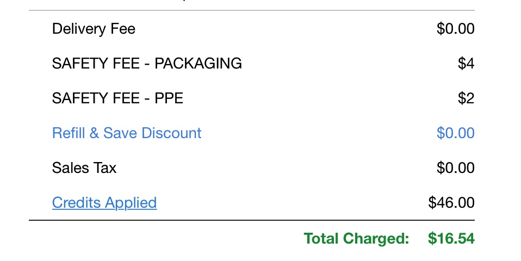The width and height of the screenshot is (521, 261).
Task: Click the $16.54 total charged amount
Action: [451, 238]
